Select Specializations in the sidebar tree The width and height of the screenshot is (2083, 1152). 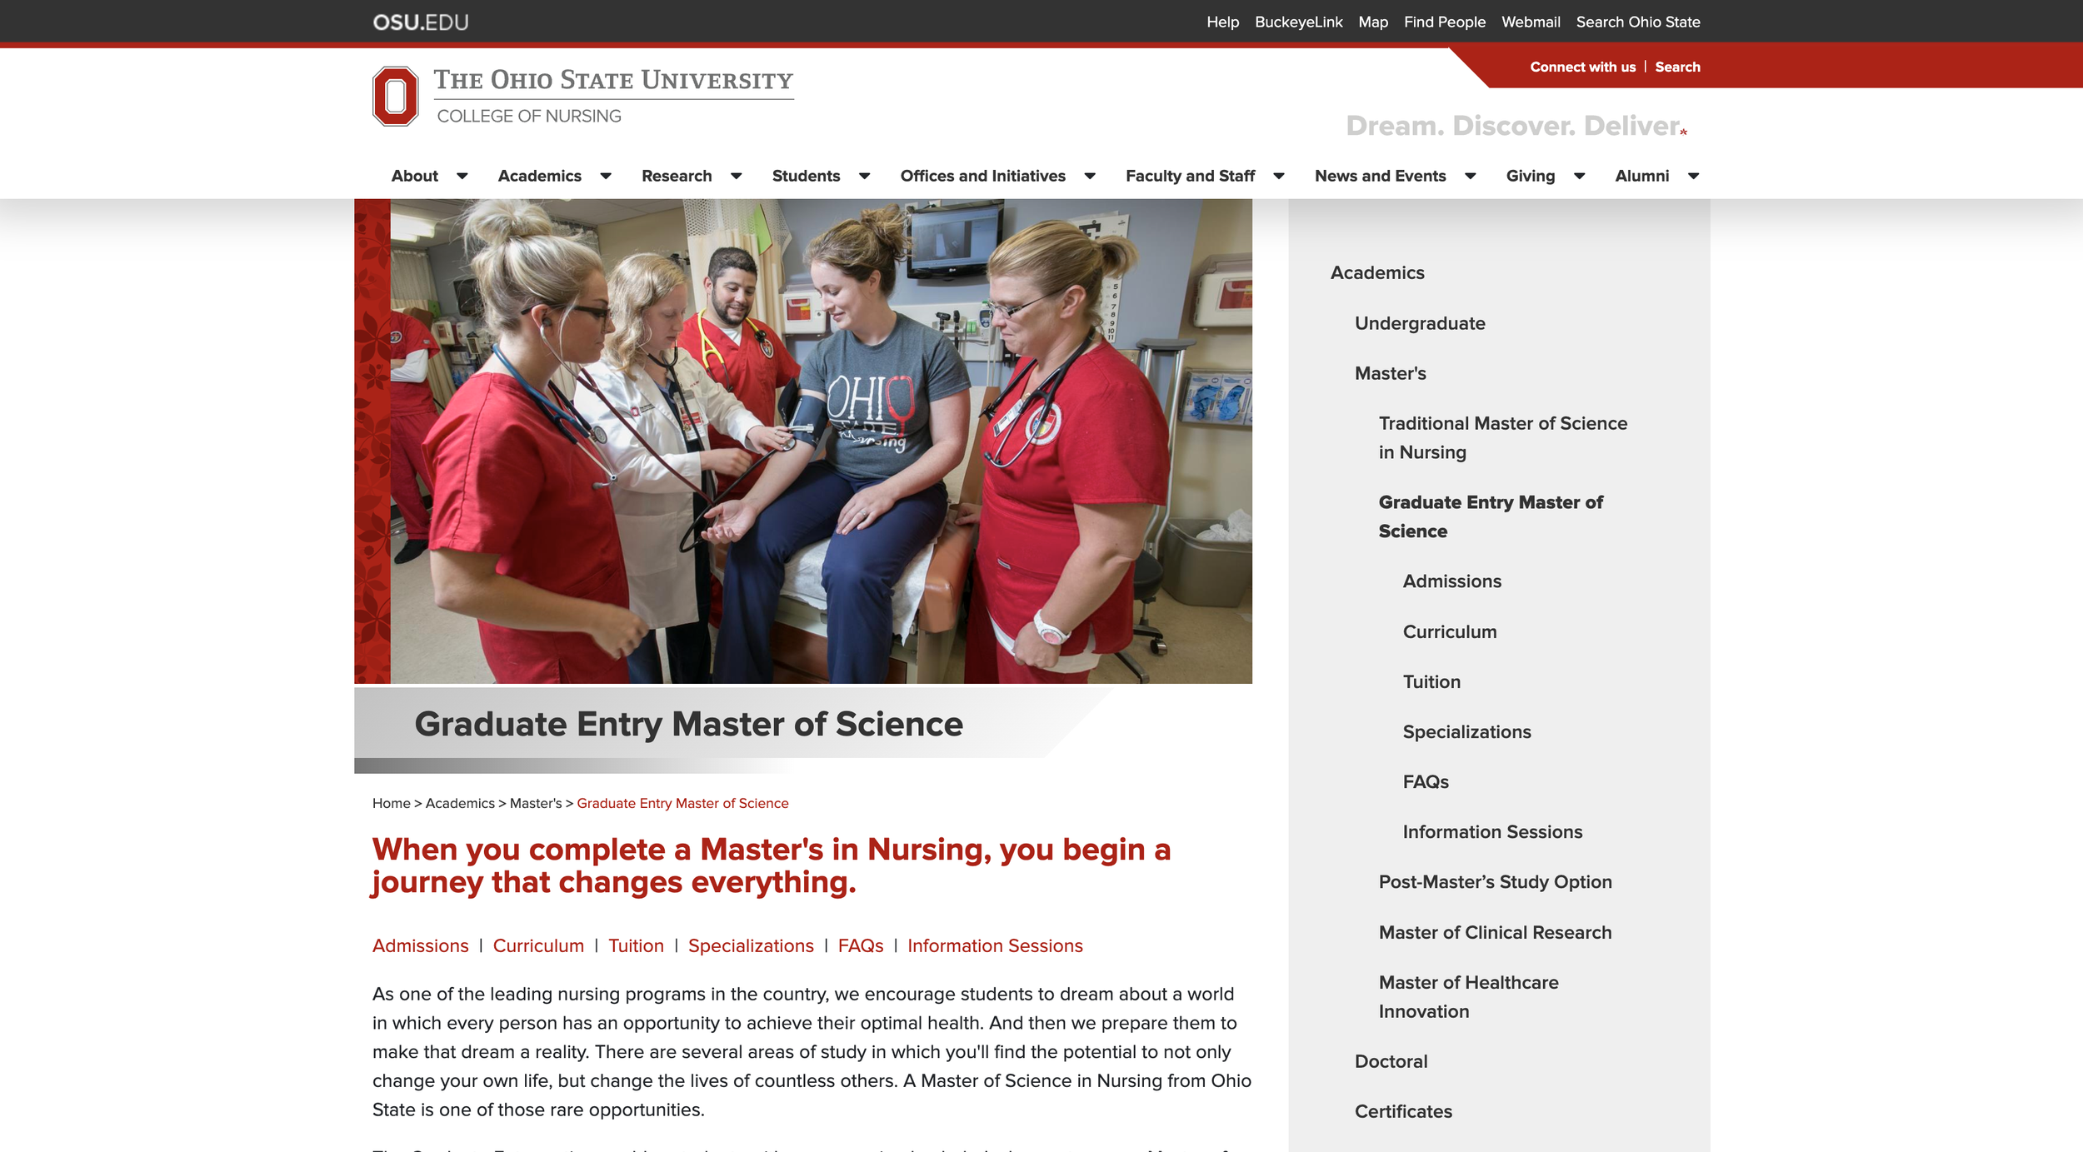tap(1466, 731)
